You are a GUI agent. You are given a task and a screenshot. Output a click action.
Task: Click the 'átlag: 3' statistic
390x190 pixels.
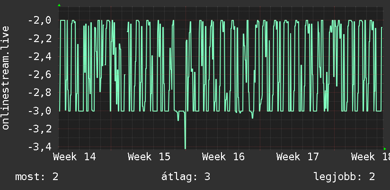point(186,177)
